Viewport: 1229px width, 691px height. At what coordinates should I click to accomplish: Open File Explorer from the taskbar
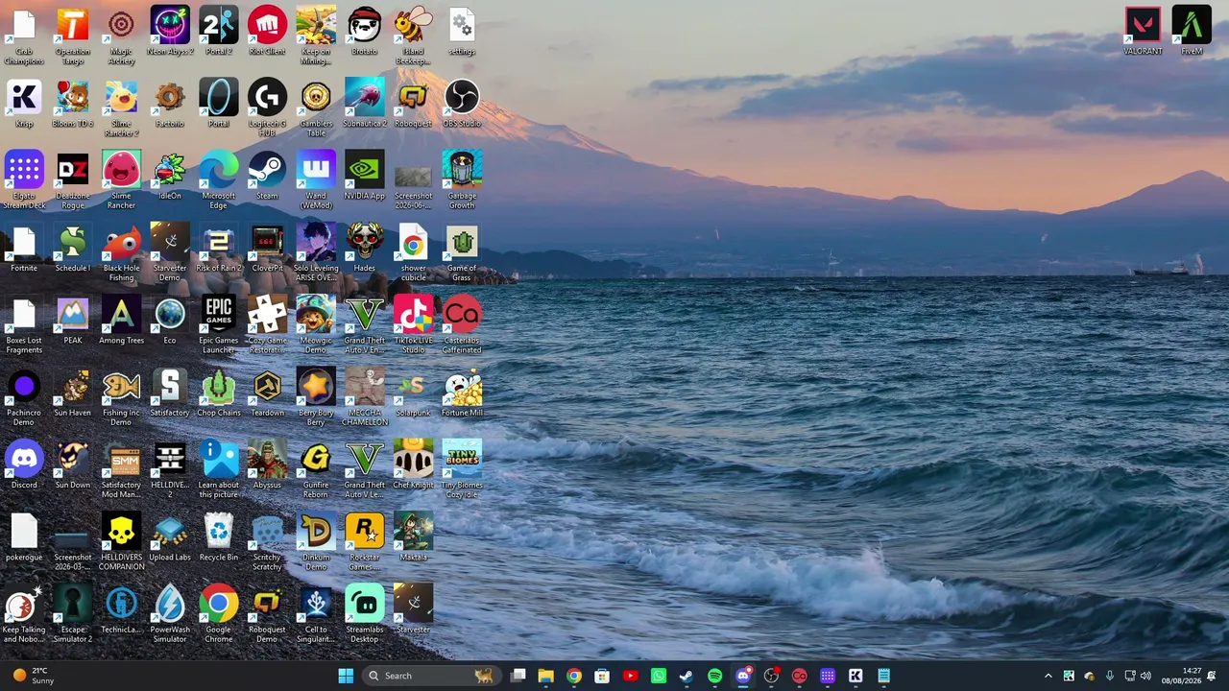pyautogui.click(x=545, y=676)
